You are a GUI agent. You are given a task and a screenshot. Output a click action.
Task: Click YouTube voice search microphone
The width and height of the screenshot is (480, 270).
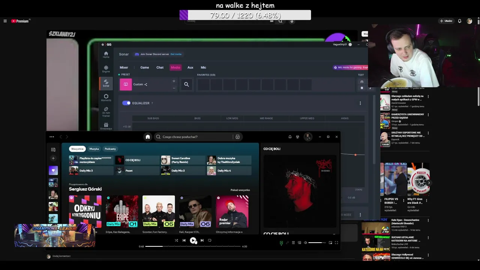coord(292,21)
